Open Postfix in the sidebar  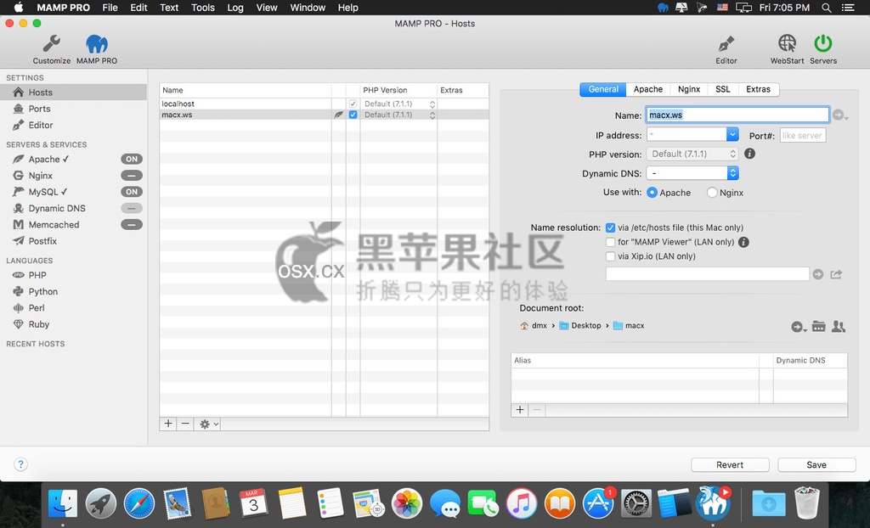(42, 241)
